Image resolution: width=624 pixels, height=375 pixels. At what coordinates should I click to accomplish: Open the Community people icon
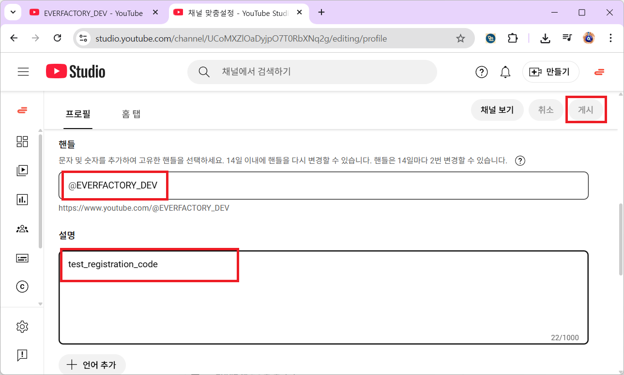point(22,229)
